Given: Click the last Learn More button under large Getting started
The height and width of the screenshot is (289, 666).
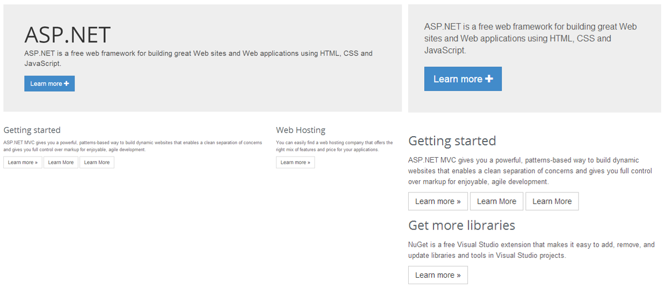Looking at the screenshot, I should (552, 201).
